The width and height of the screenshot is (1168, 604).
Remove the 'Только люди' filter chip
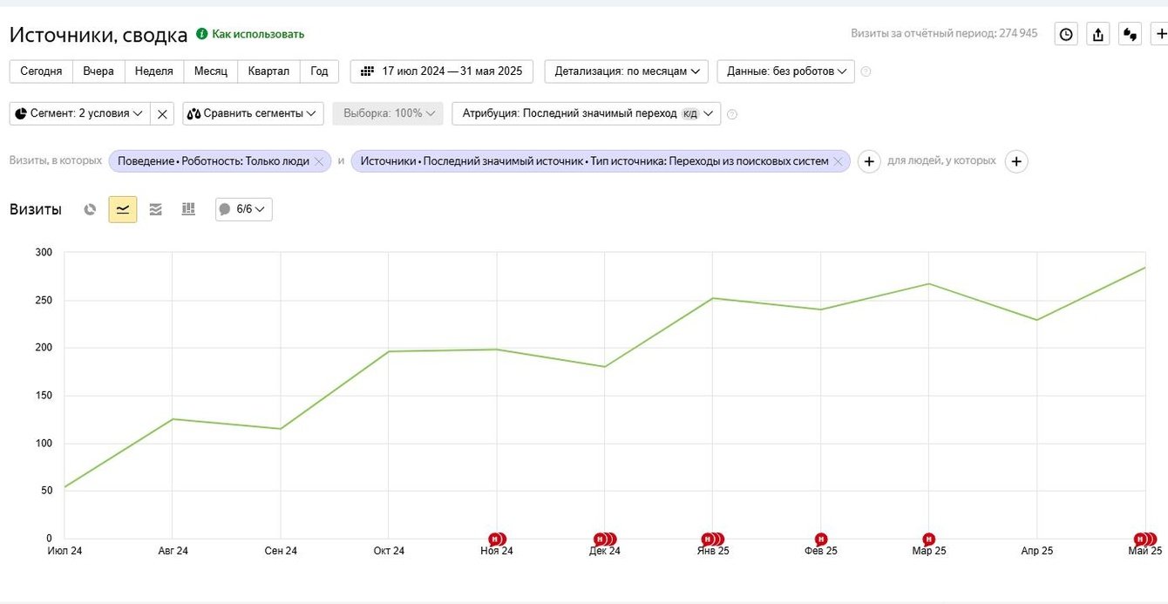pos(319,161)
